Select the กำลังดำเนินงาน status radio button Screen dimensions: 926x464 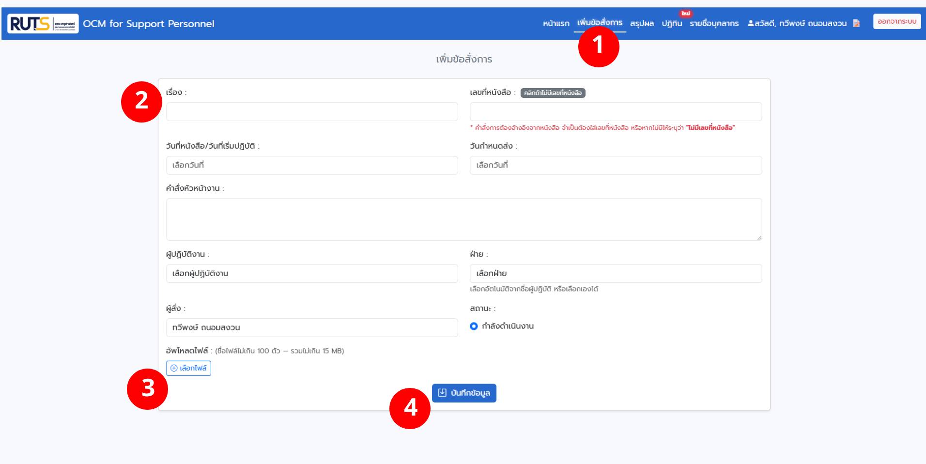[x=474, y=326]
